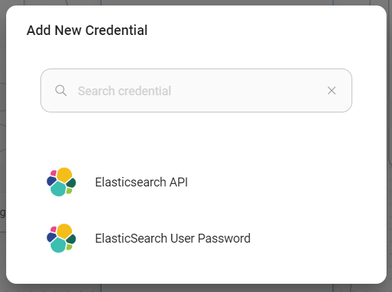This screenshot has height=292, width=392.
Task: Select ElasticSearch User Password credential label
Action: tap(173, 239)
